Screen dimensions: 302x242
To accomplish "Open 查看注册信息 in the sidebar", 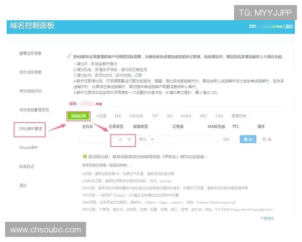I will pos(30,53).
